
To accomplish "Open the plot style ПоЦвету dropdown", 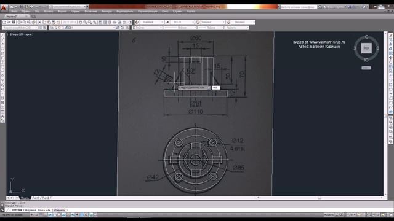I will (x=236, y=28).
